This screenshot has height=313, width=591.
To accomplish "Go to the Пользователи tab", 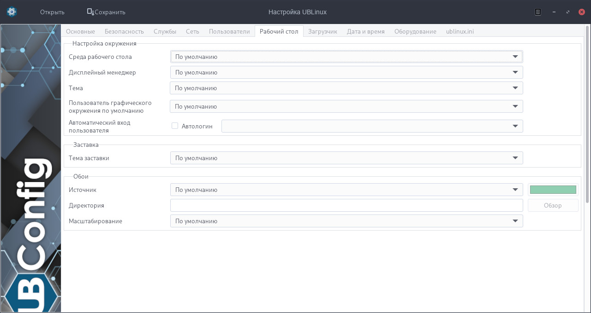I will (x=229, y=31).
